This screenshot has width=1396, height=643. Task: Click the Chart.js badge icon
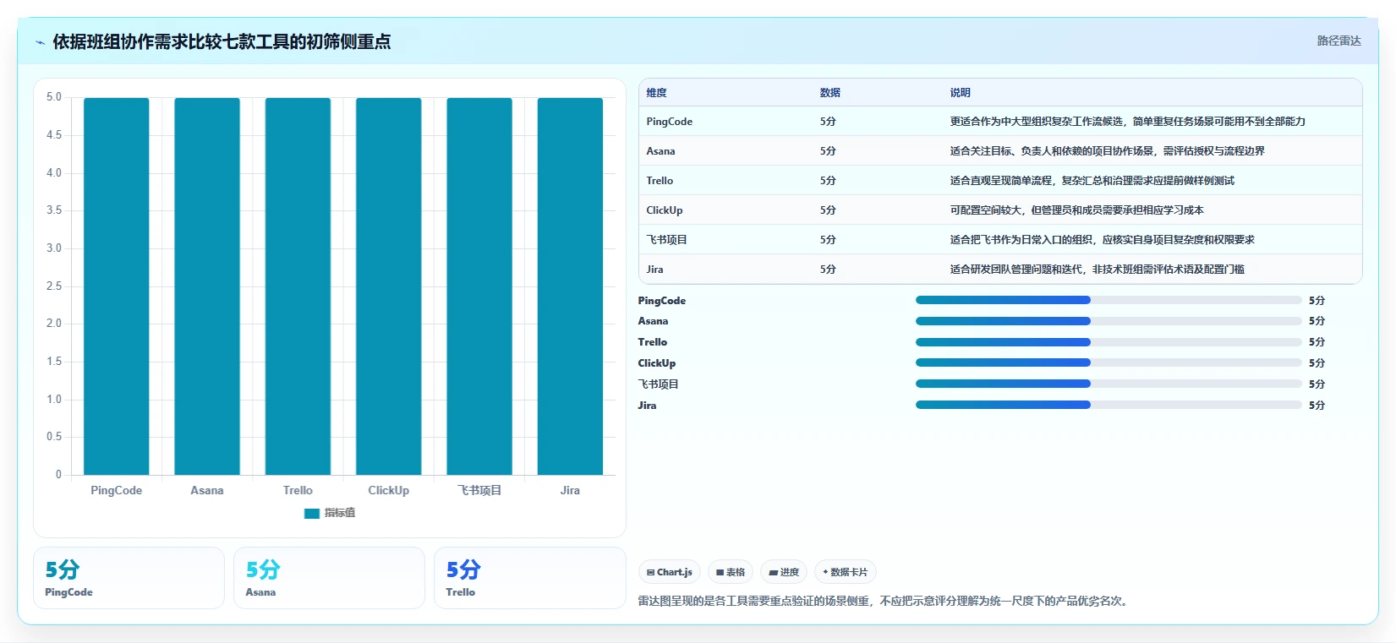pos(650,572)
